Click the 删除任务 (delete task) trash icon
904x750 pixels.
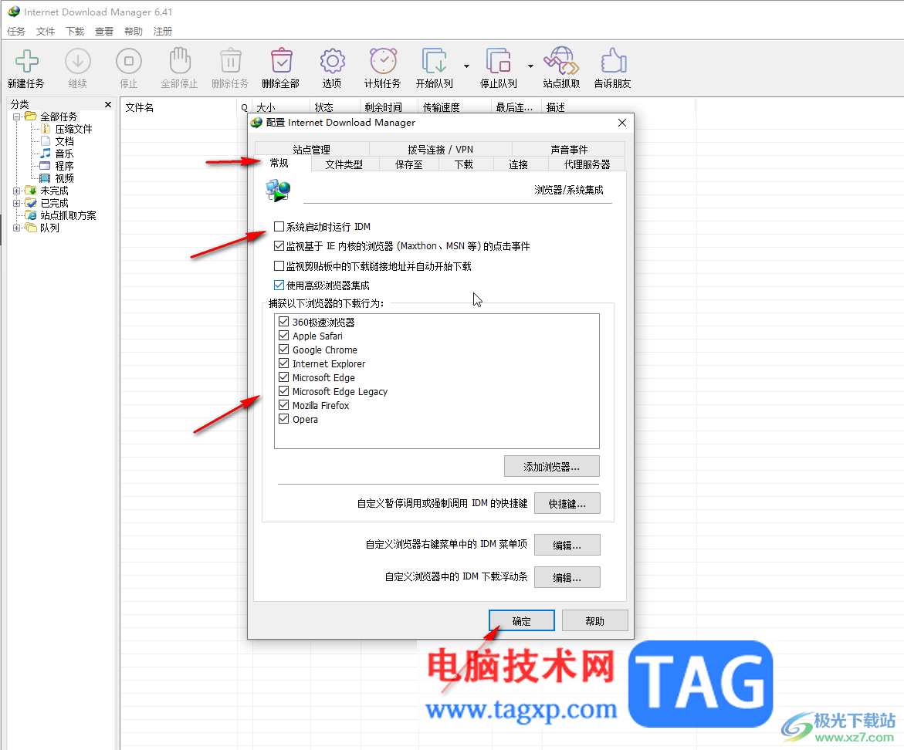(230, 61)
